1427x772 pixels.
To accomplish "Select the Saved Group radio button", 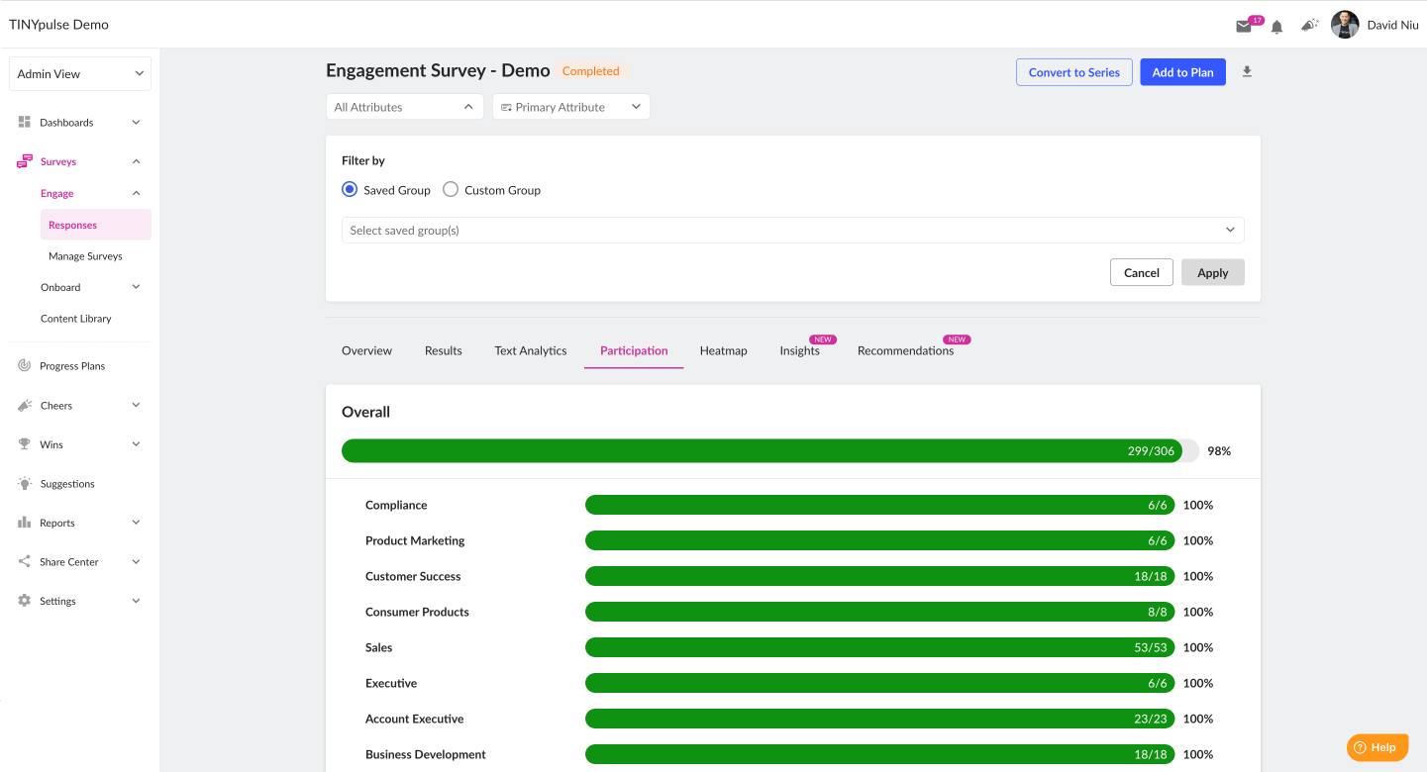I will [349, 189].
